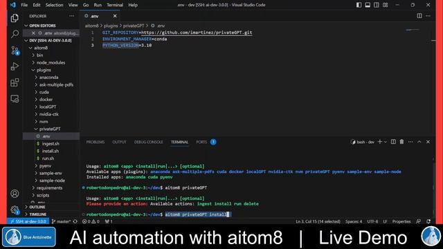This screenshot has height=249, width=443.
Task: Open the GitHub repository URL link
Action: pyautogui.click(x=197, y=33)
